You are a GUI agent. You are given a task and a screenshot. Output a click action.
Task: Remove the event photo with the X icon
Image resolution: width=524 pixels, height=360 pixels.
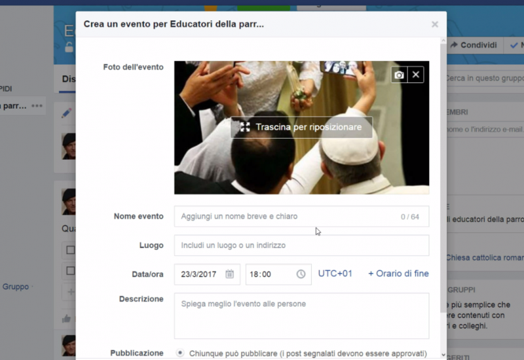coord(415,75)
